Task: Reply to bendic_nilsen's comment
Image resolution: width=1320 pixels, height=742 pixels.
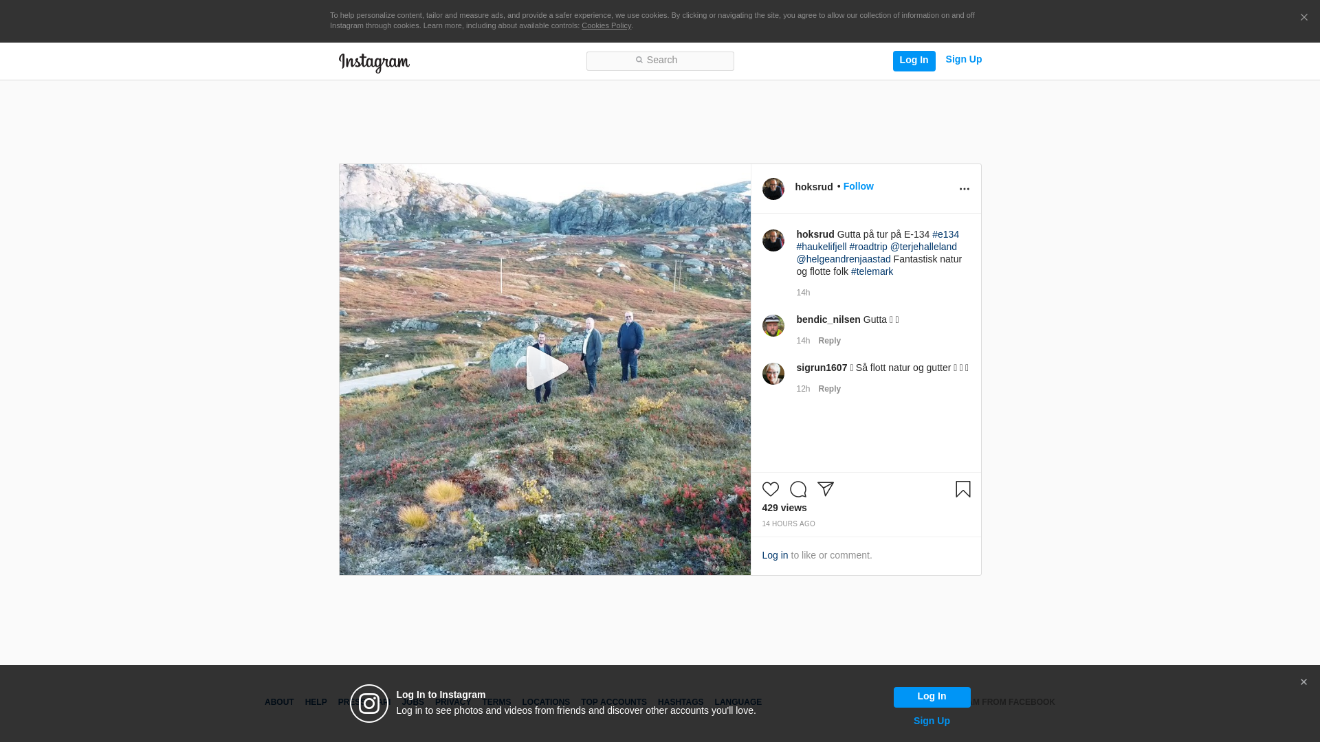Action: pyautogui.click(x=829, y=341)
